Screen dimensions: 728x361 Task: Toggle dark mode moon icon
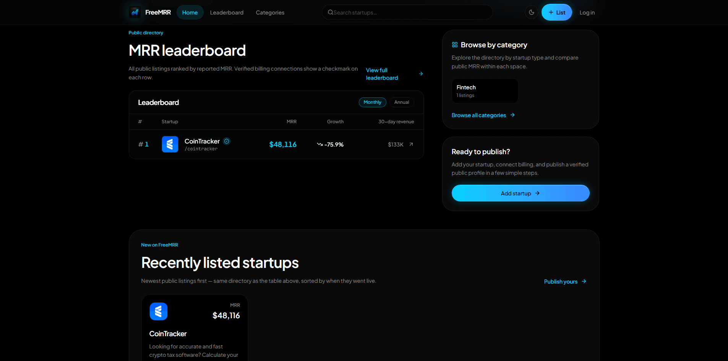(531, 13)
